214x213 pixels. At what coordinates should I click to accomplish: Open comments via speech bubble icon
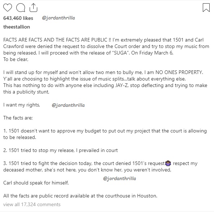(x=21, y=8)
